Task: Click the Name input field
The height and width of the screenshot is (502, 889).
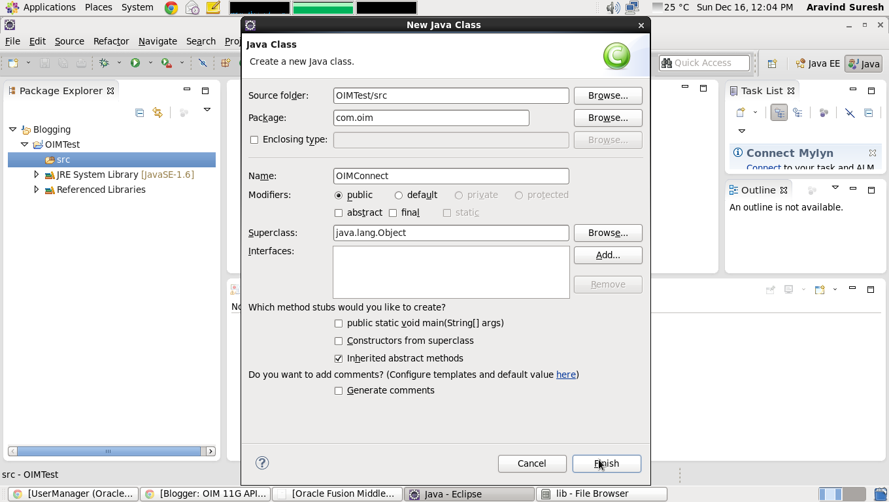Action: (x=451, y=176)
